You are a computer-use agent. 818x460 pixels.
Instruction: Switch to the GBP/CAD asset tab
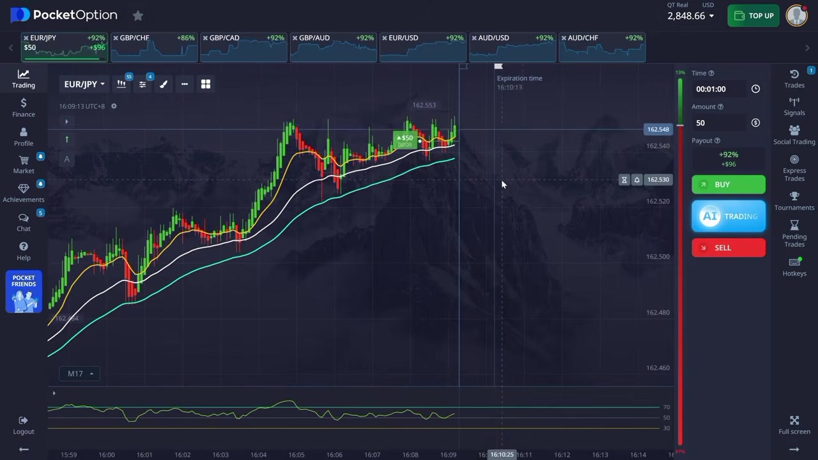(x=243, y=47)
